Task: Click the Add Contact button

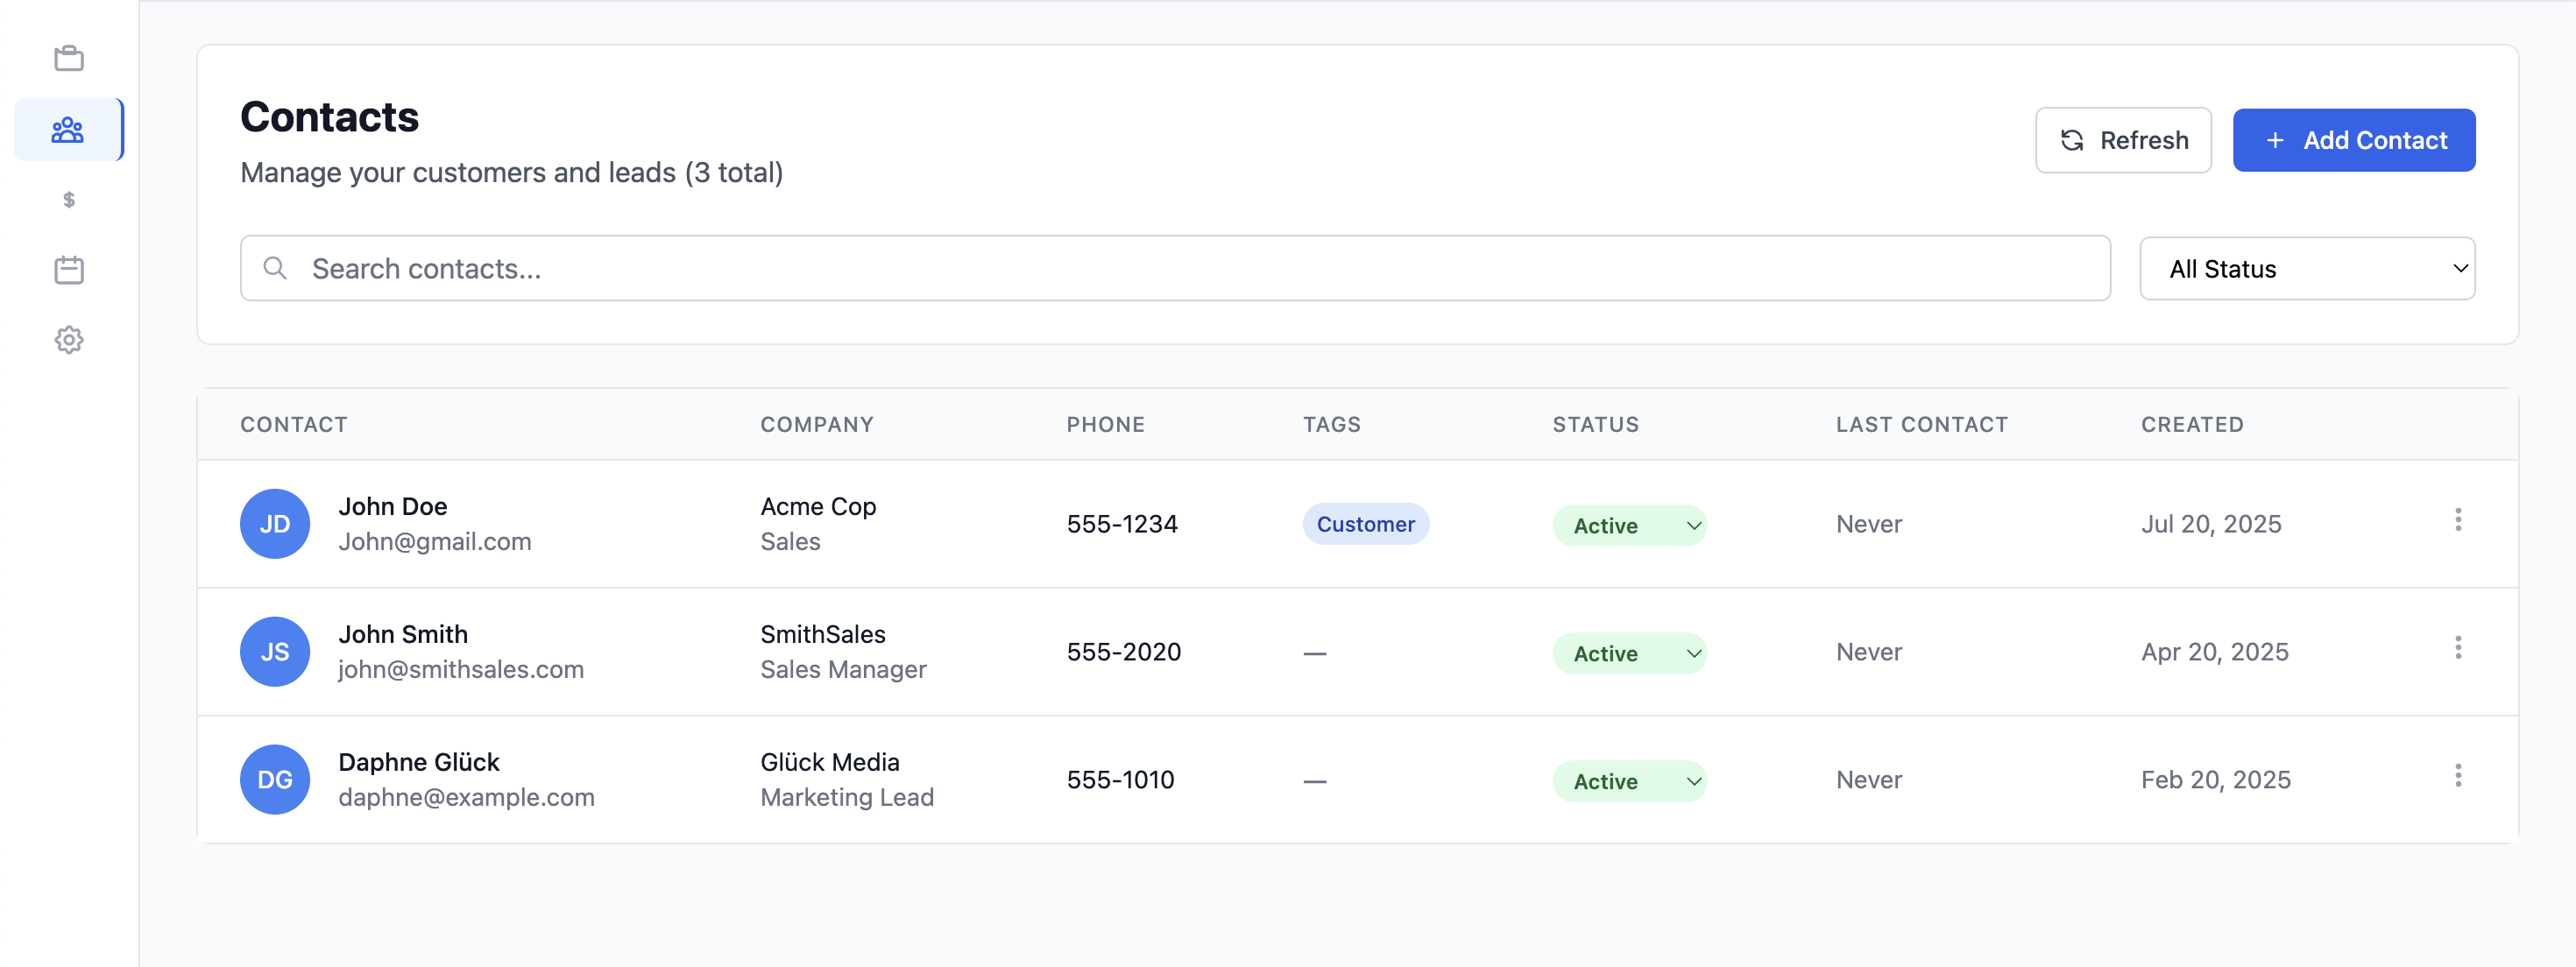Action: click(2354, 140)
